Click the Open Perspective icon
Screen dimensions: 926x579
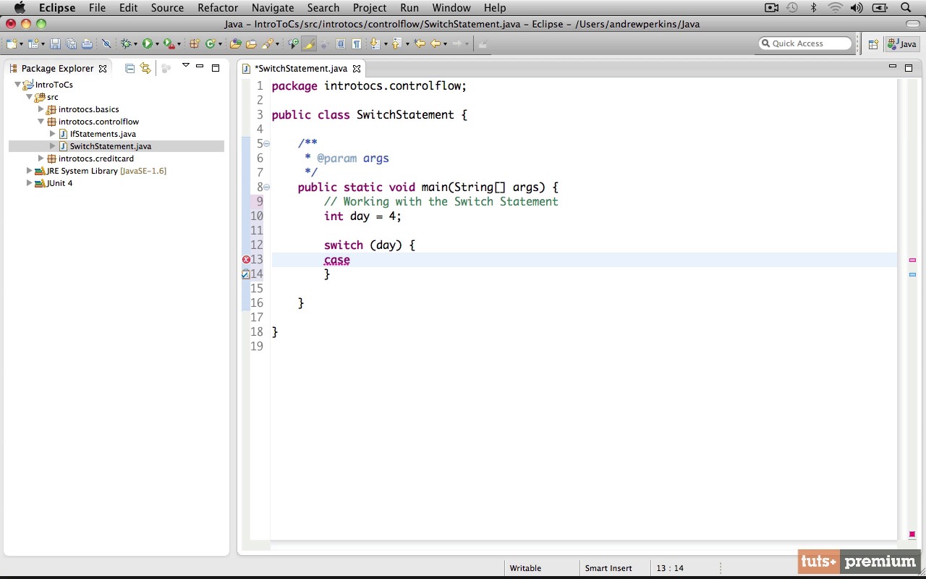(x=873, y=44)
